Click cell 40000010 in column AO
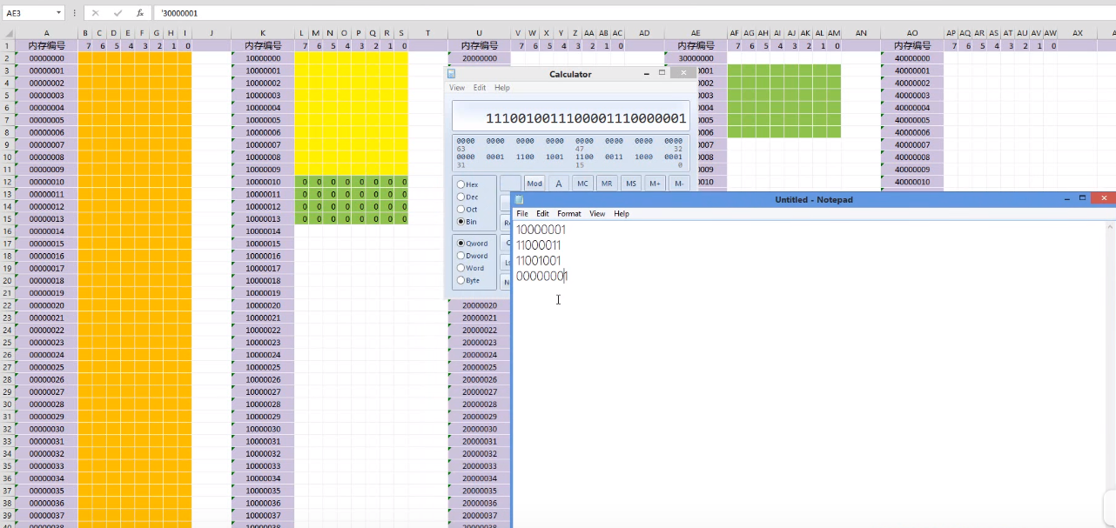Image resolution: width=1116 pixels, height=528 pixels. pyautogui.click(x=912, y=182)
